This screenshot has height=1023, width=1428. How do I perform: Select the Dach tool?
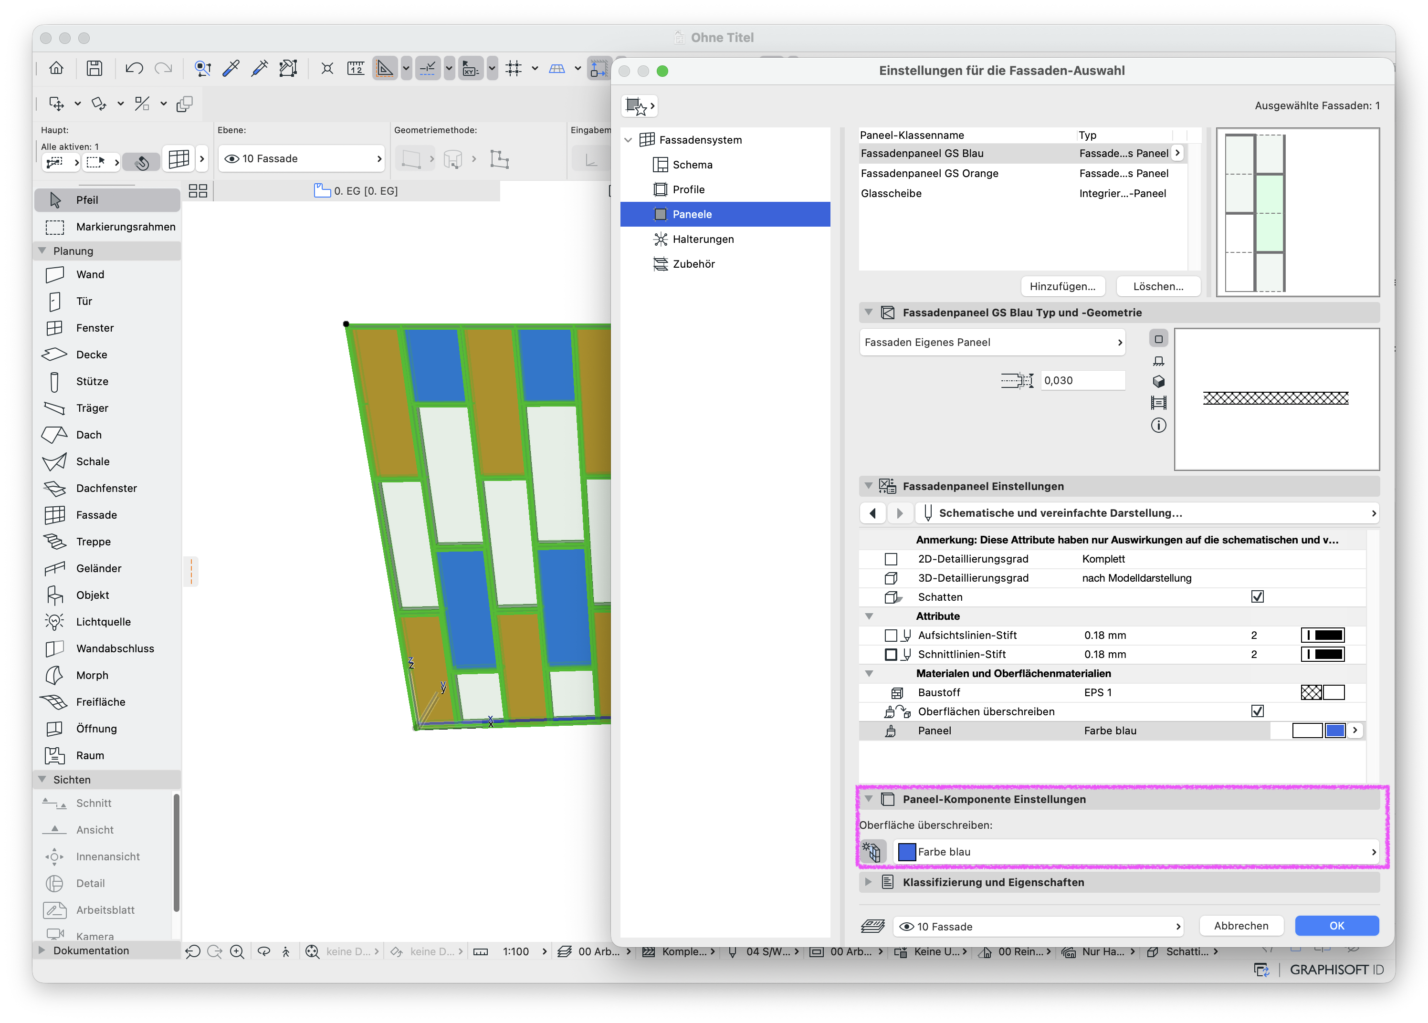tap(107, 435)
